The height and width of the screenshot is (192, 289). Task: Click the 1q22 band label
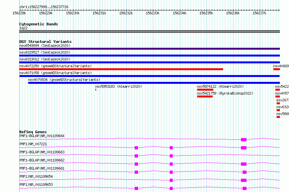coord(23,28)
